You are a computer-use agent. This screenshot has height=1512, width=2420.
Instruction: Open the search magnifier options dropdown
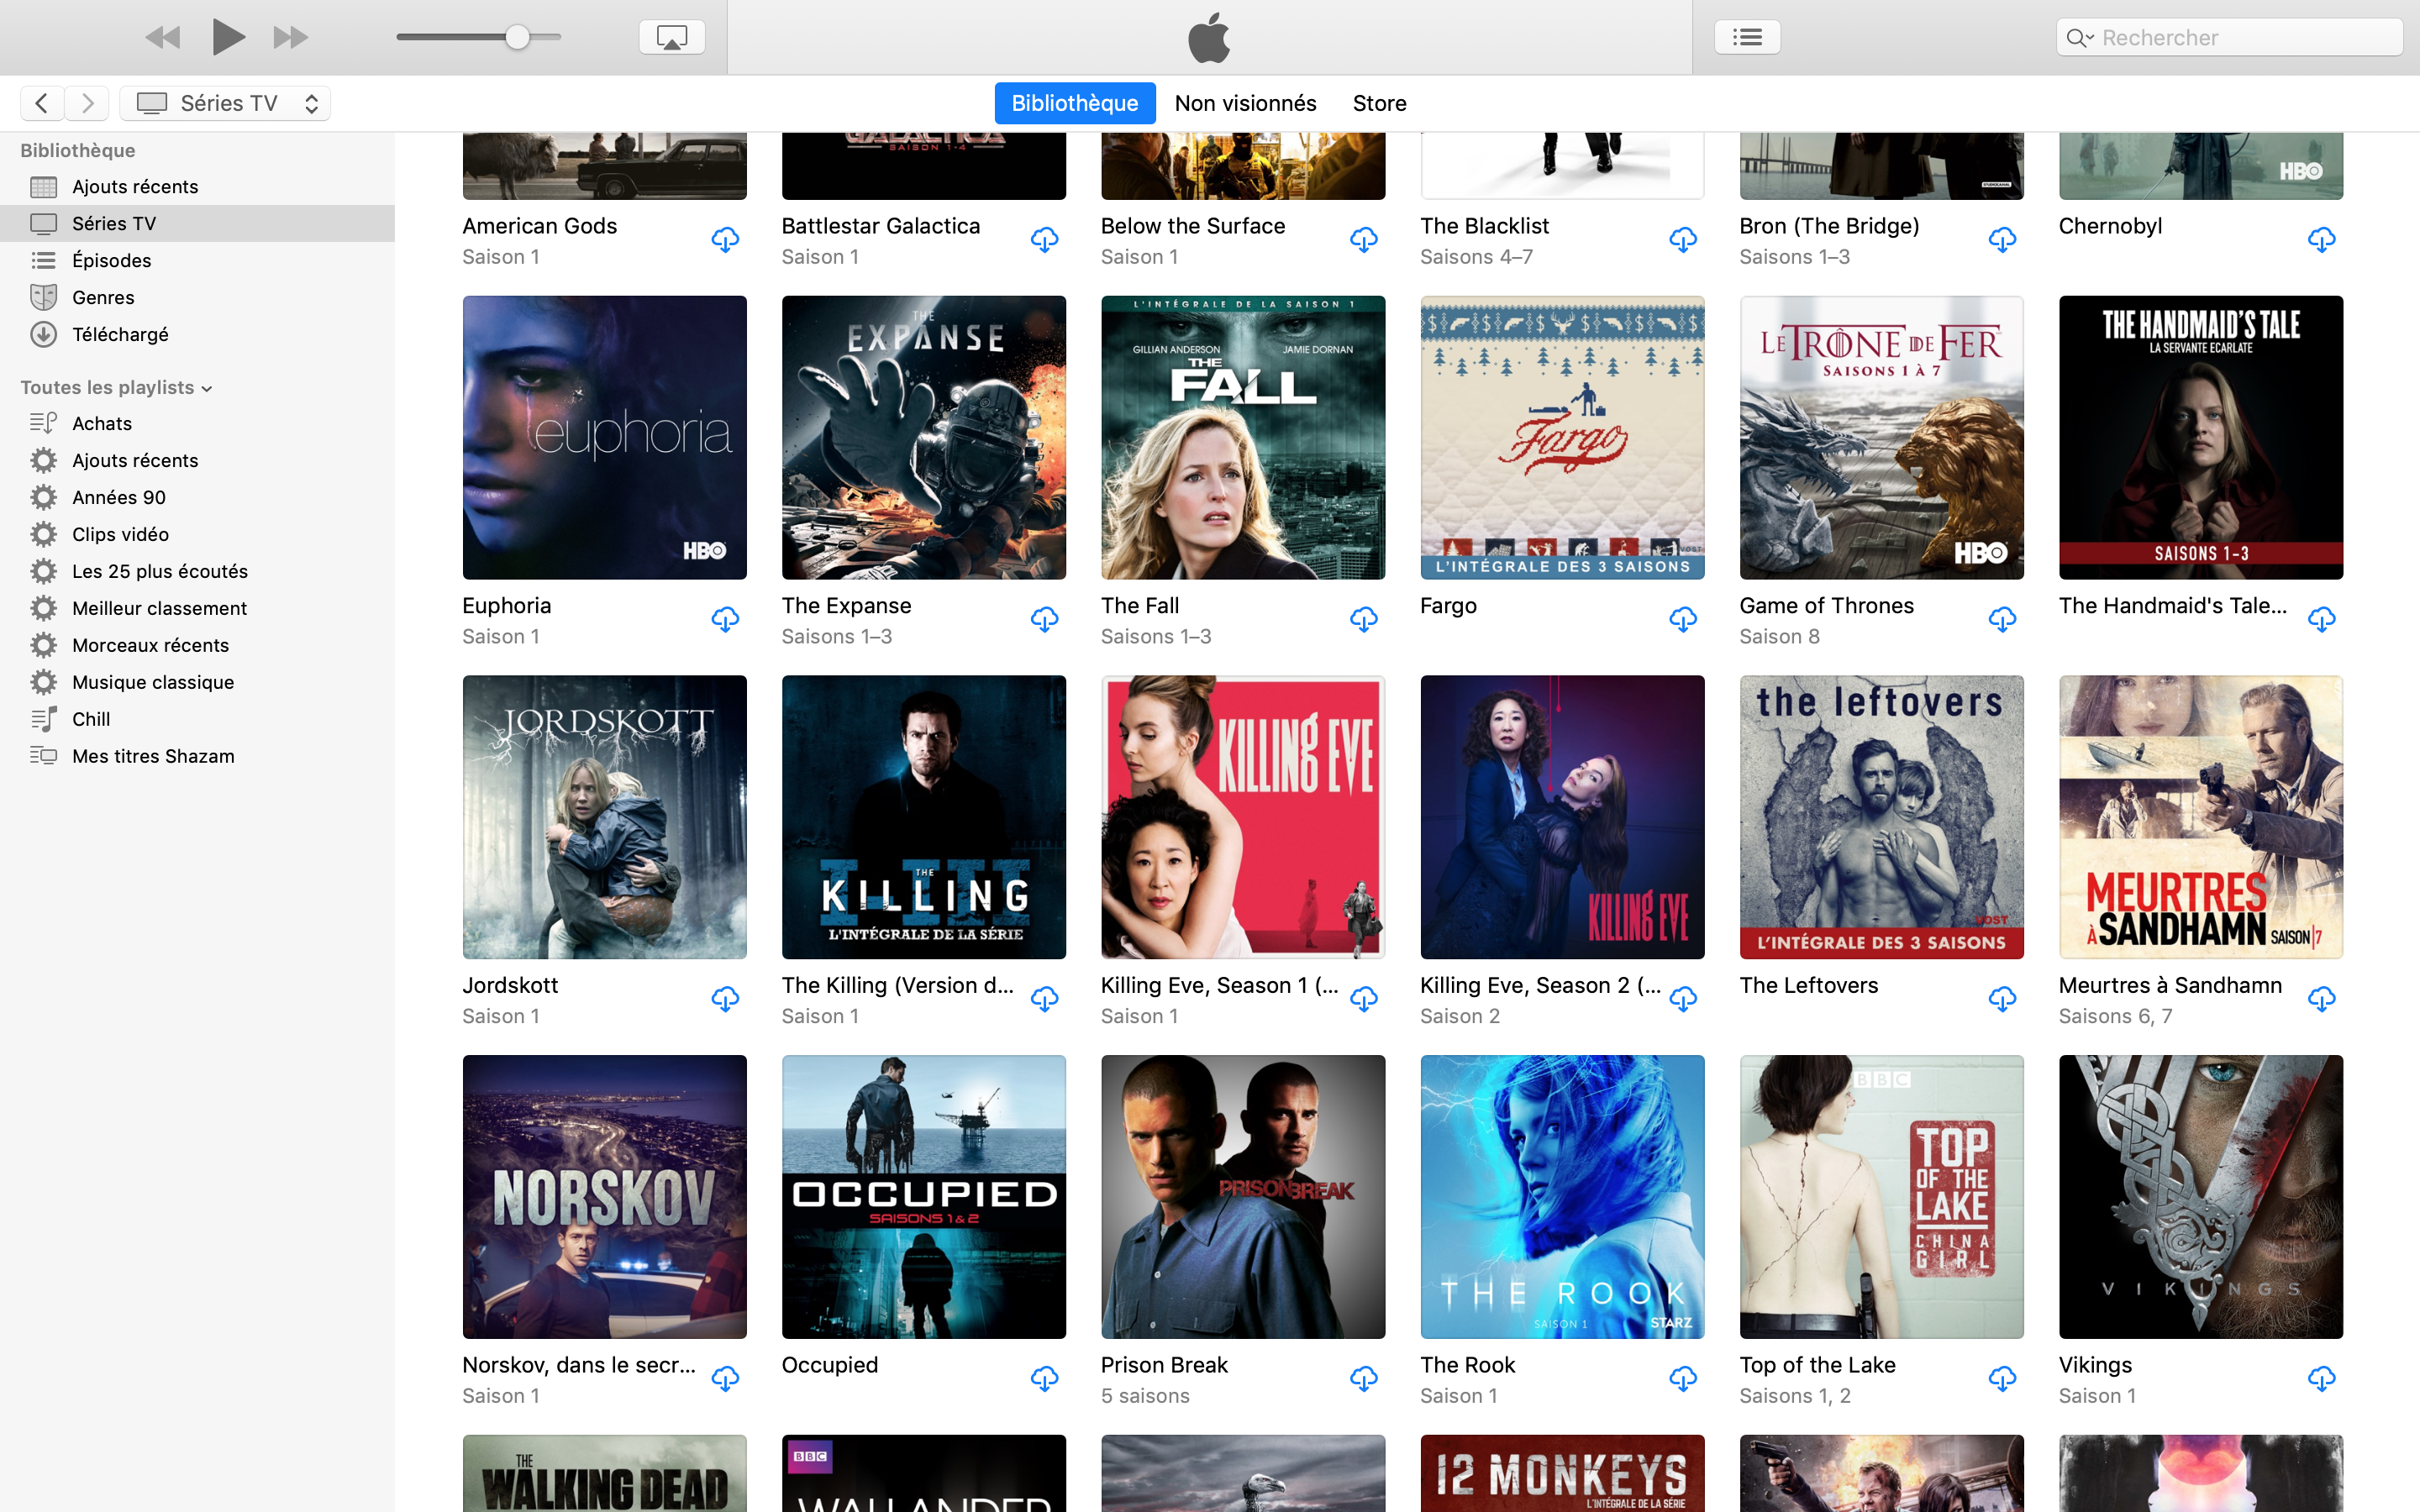[x=2080, y=38]
